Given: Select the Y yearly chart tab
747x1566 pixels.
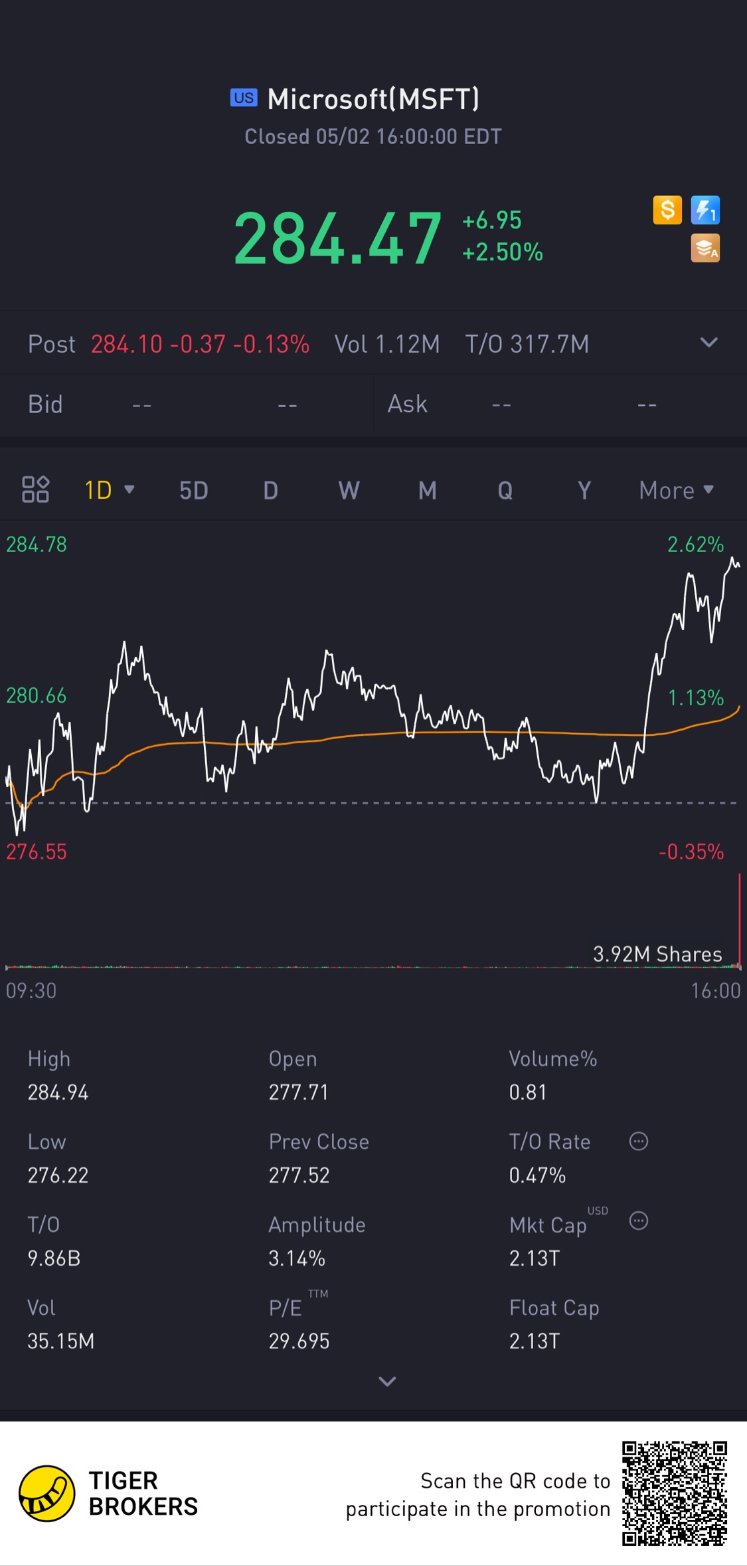Looking at the screenshot, I should pos(584,490).
